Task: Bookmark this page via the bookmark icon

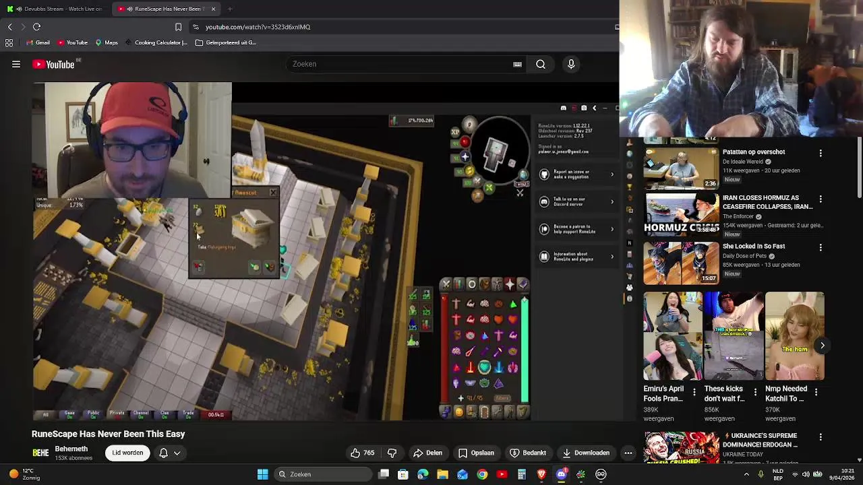Action: point(178,27)
